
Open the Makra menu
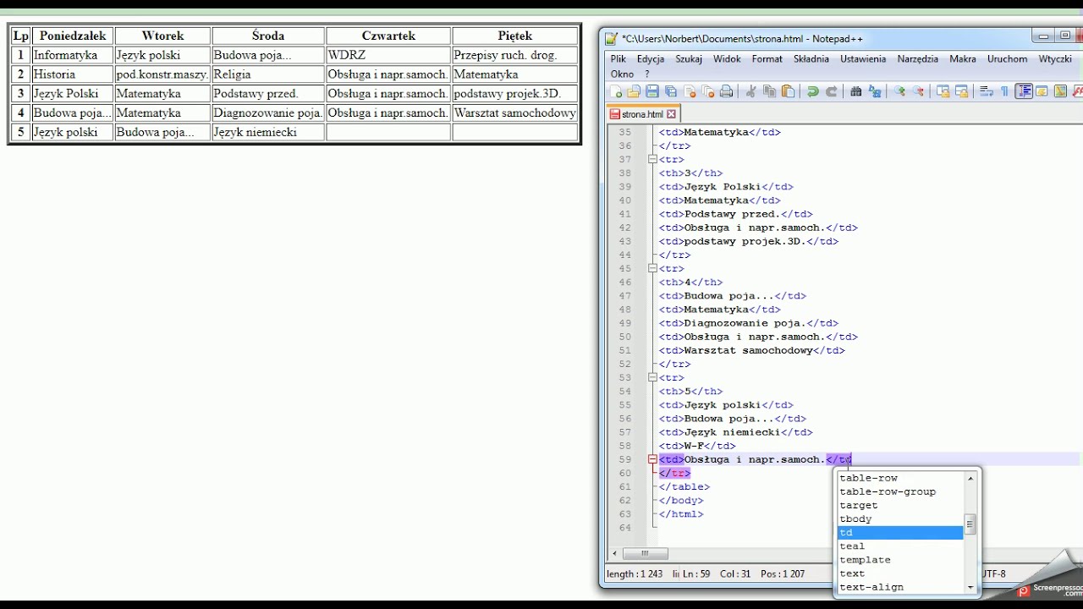pos(963,59)
